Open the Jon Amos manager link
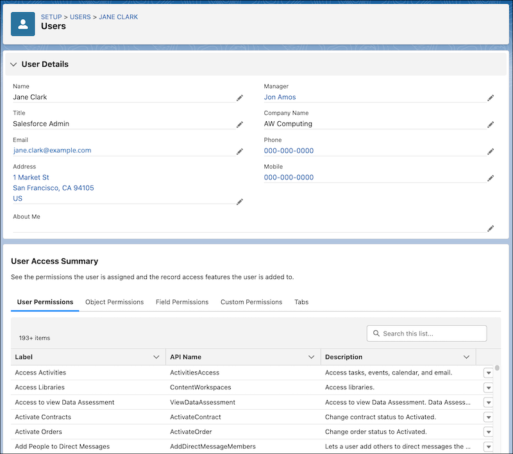 pyautogui.click(x=280, y=97)
